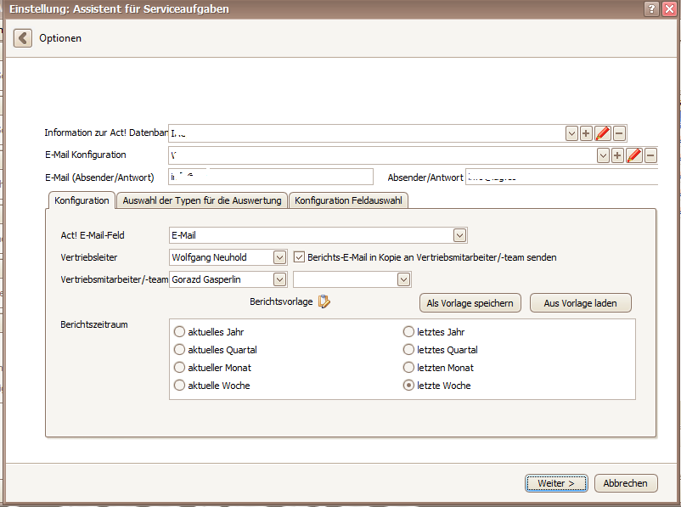
Task: Select letzten Monat radio button
Action: pyautogui.click(x=408, y=368)
